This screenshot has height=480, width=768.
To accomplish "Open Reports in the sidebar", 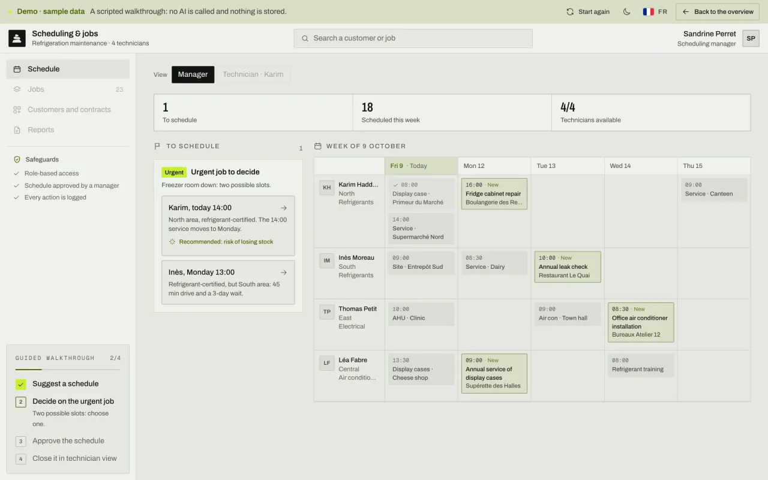I will tap(68, 130).
